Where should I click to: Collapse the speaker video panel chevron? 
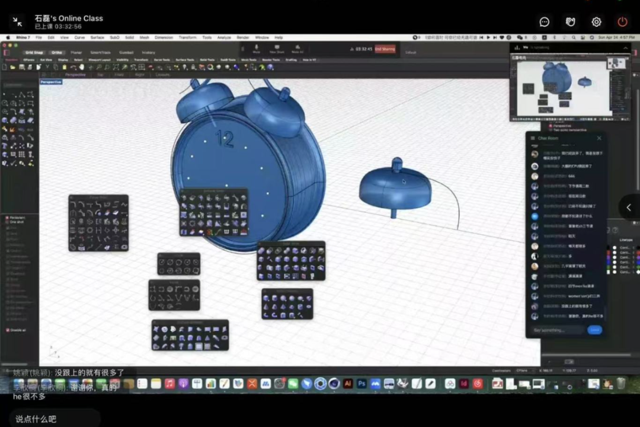[x=626, y=48]
